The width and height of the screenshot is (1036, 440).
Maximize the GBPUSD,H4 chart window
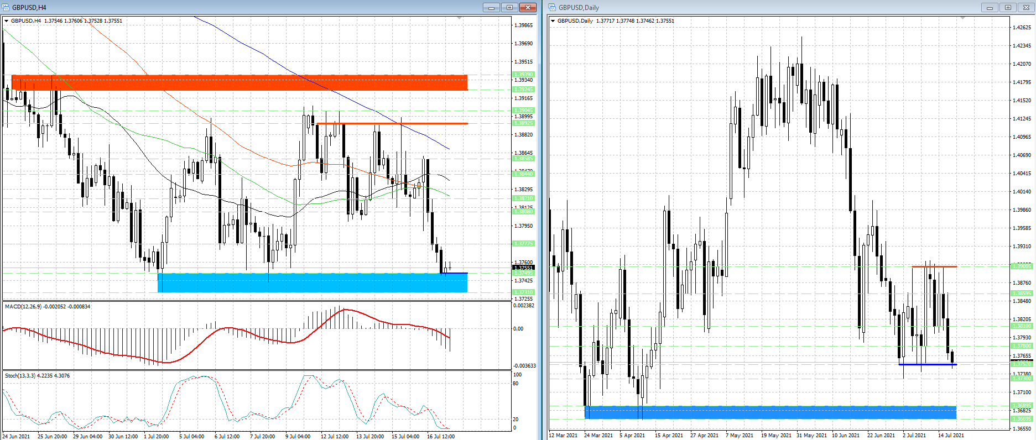point(509,7)
